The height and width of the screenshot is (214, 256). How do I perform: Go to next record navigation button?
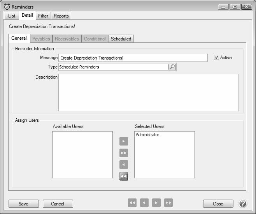tap(156, 203)
